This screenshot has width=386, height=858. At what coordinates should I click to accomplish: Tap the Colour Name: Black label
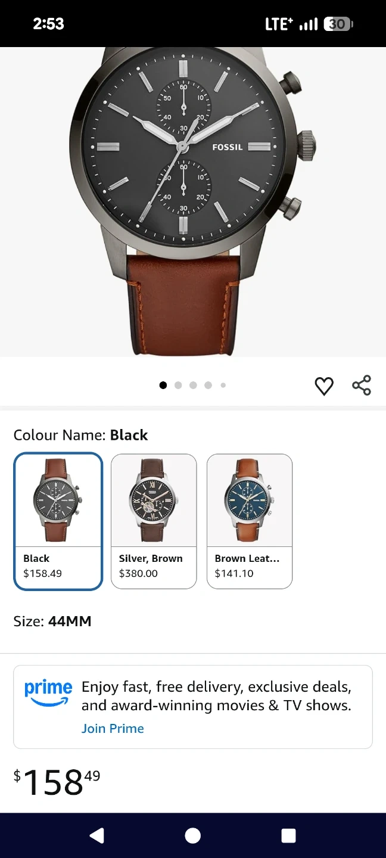point(80,435)
